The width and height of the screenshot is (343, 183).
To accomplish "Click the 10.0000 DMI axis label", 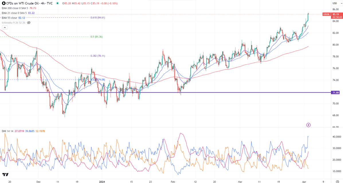I will coord(337,171).
